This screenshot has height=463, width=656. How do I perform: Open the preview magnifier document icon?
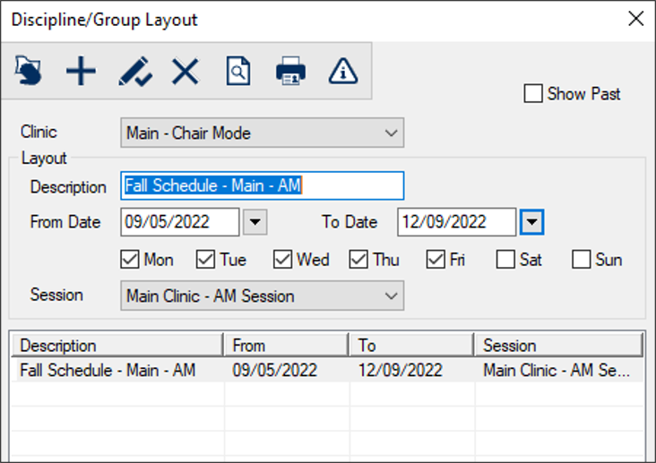[237, 71]
